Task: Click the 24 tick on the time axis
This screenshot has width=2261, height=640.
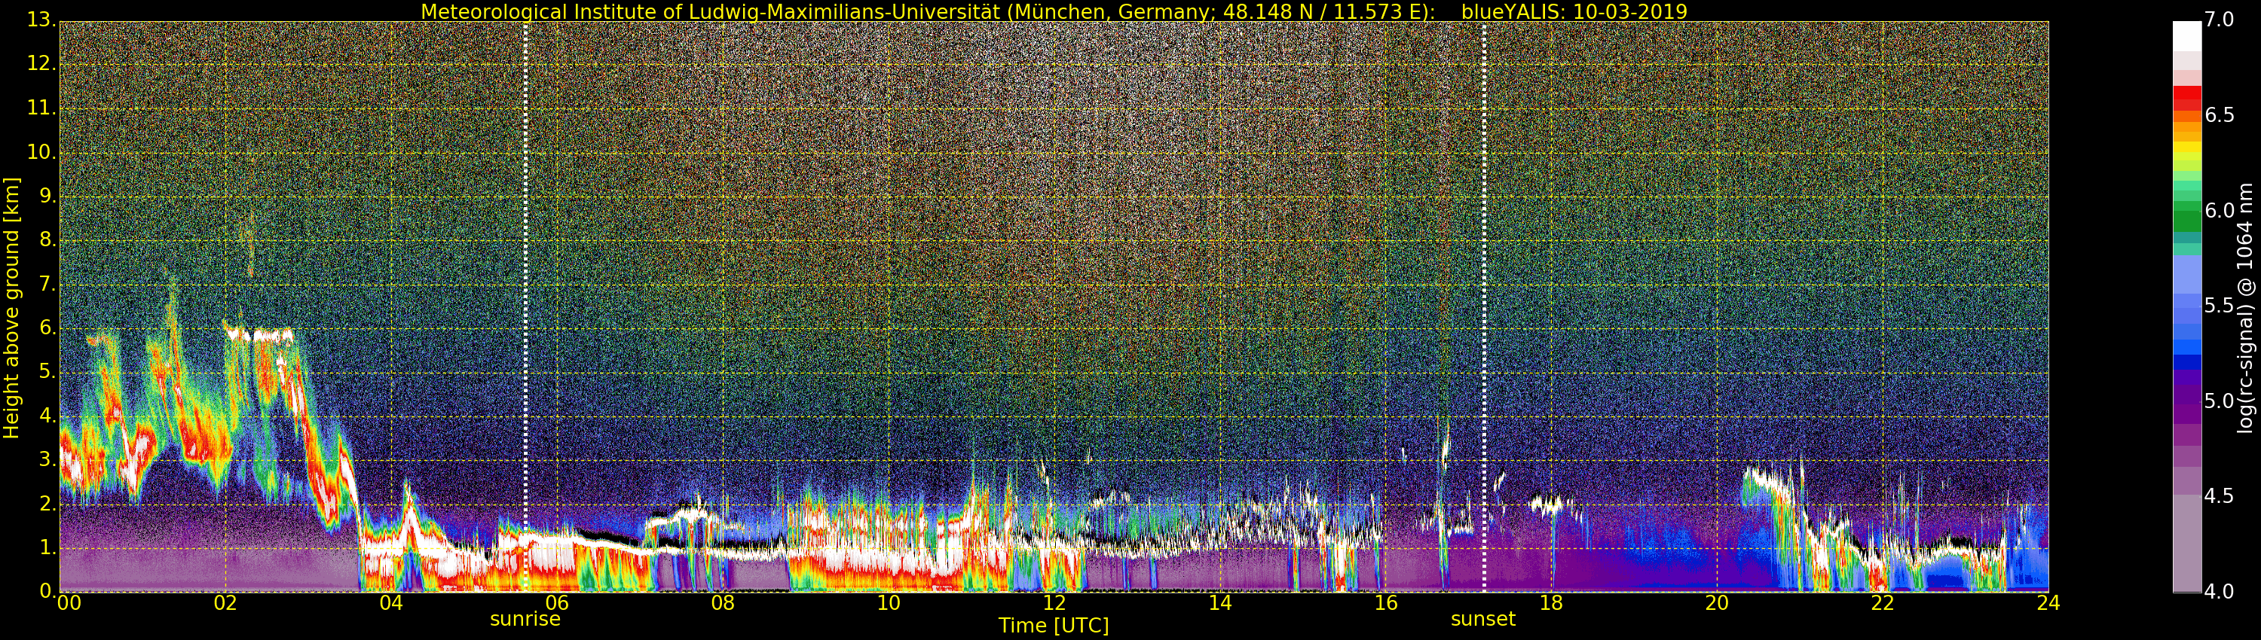Action: (x=2048, y=603)
